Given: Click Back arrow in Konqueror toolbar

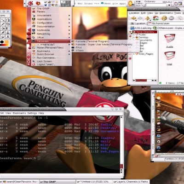Looking at the screenshot, I should pyautogui.click(x=133, y=18).
